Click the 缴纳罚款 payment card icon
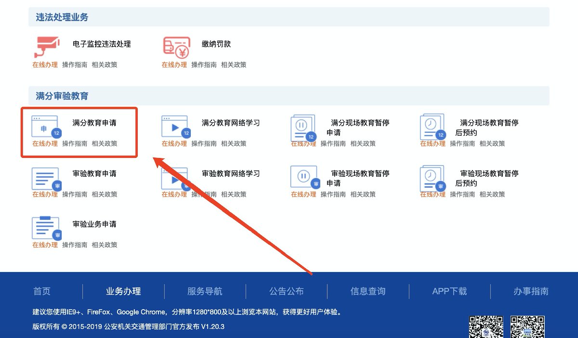 [x=175, y=47]
